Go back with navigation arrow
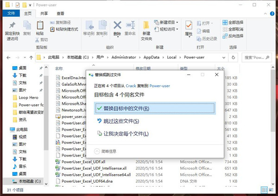 (8, 57)
